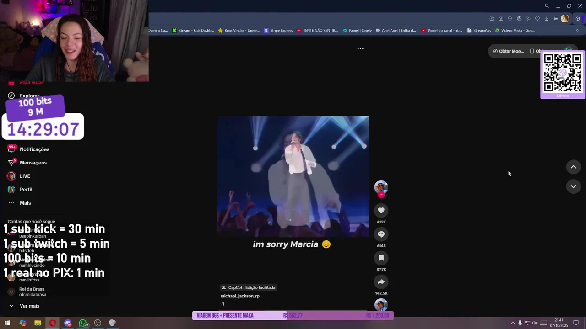
Task: Open Windows notification center
Action: pyautogui.click(x=576, y=323)
